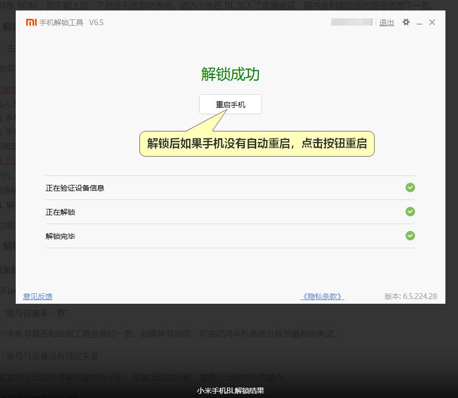Click the blurred account name field
458x398 pixels.
tap(352, 22)
